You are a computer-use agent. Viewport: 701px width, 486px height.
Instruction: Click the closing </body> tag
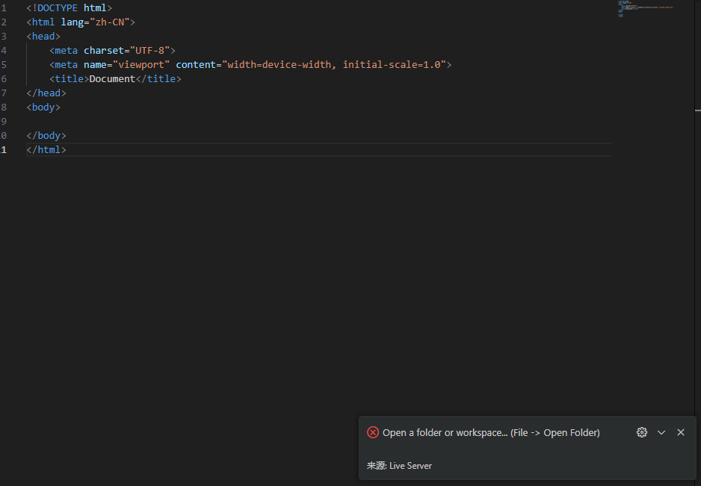coord(46,136)
